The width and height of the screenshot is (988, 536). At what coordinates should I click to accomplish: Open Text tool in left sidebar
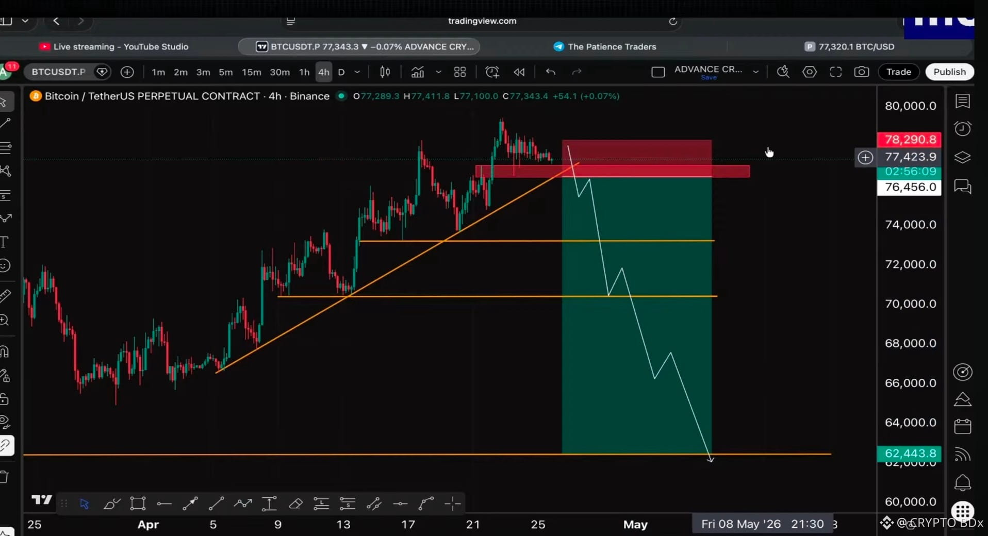[5, 242]
